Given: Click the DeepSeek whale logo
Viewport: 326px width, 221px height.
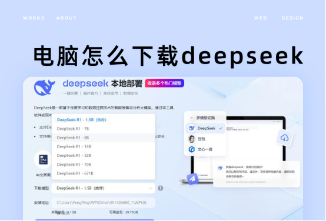Looking at the screenshot, I should coord(44,88).
